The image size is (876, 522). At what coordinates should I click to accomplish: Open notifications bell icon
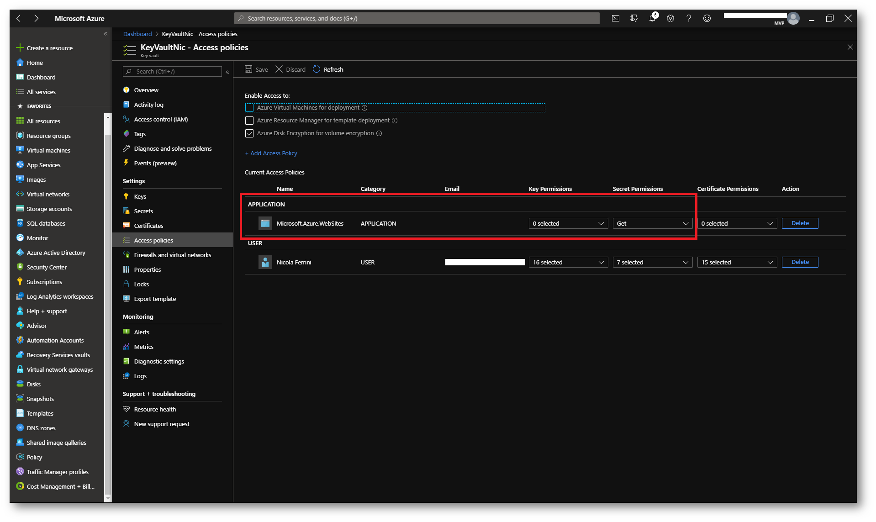tap(652, 18)
